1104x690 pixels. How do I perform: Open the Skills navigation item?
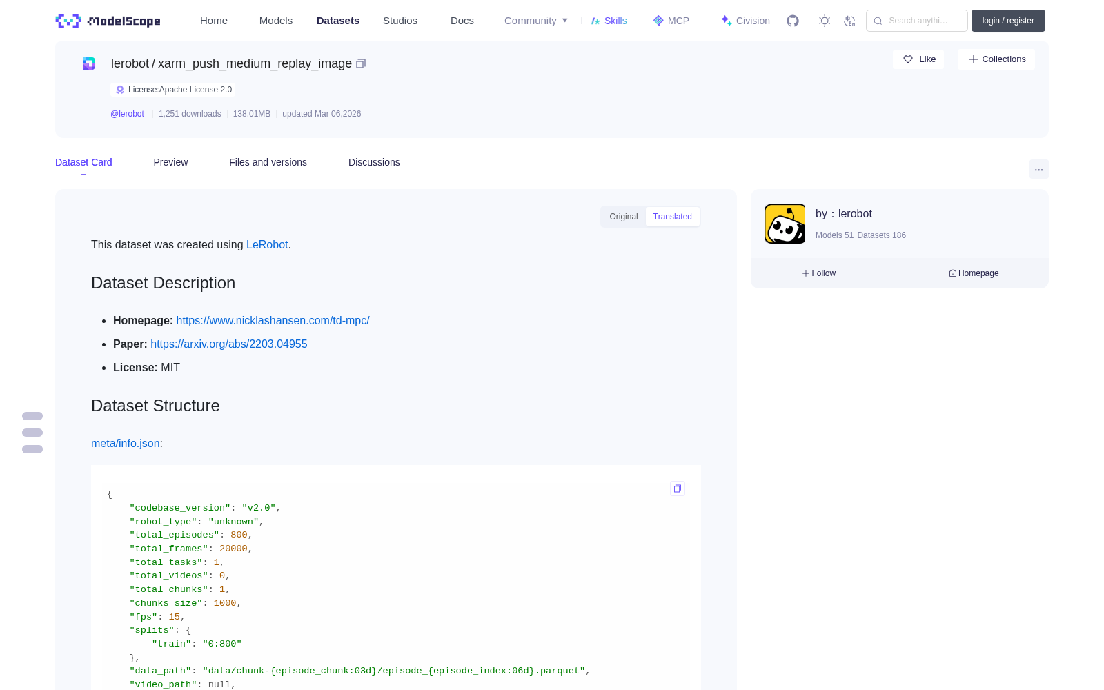(609, 21)
